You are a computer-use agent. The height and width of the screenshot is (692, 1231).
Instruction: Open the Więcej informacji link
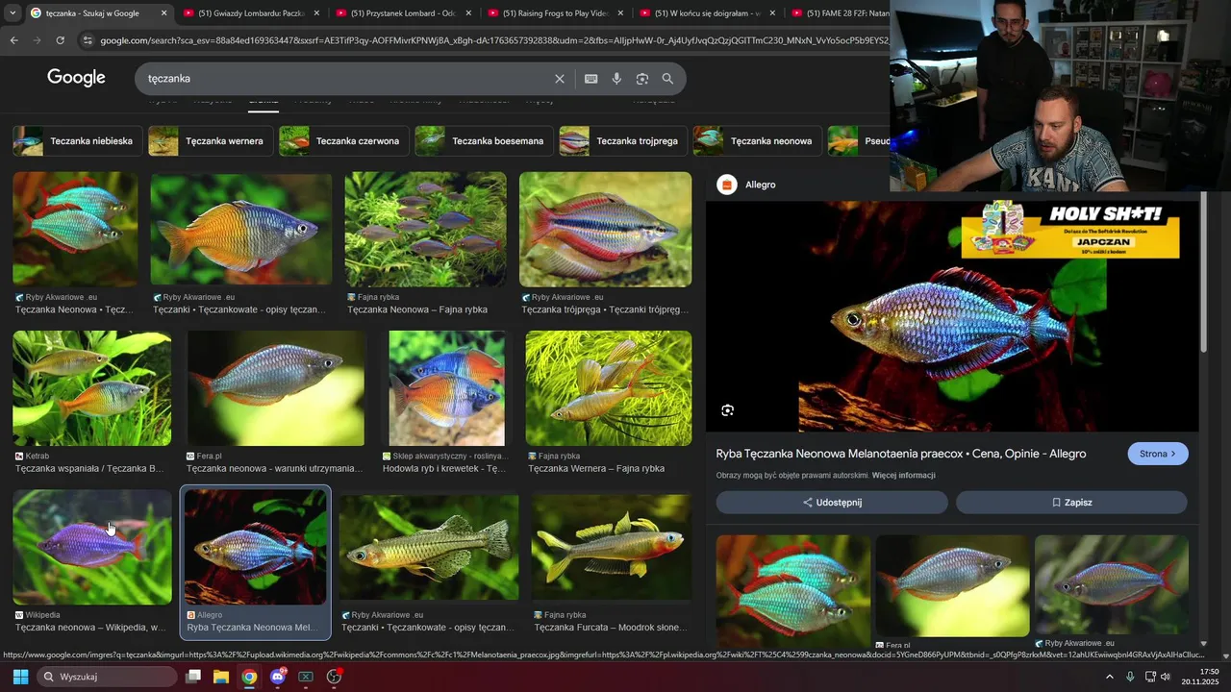click(903, 476)
